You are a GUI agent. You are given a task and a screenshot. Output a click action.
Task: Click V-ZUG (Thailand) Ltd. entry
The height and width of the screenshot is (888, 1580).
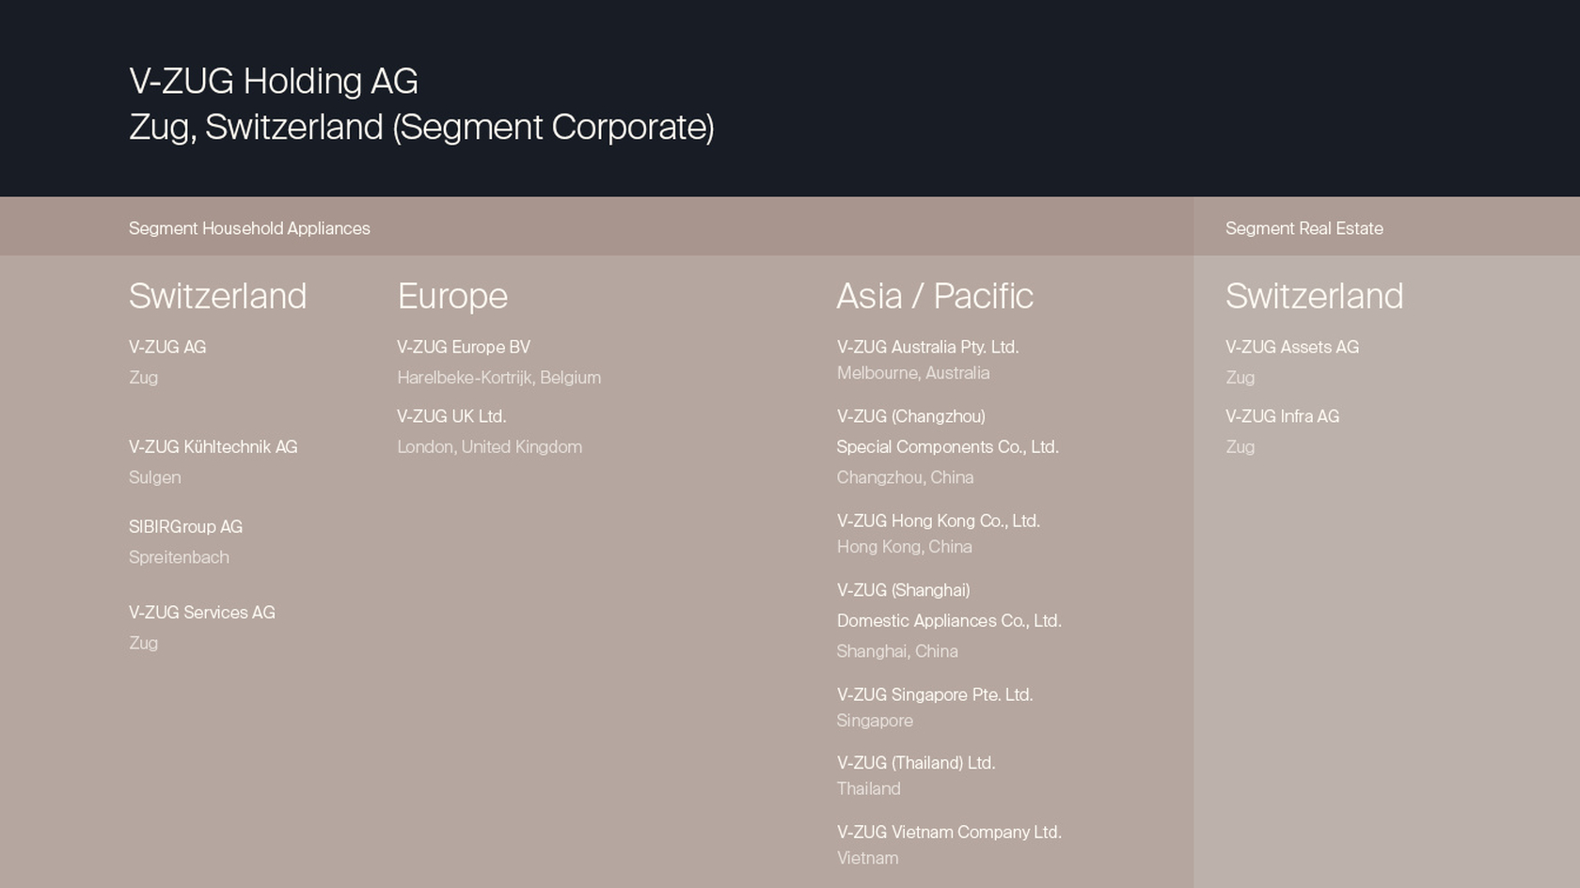click(x=916, y=763)
